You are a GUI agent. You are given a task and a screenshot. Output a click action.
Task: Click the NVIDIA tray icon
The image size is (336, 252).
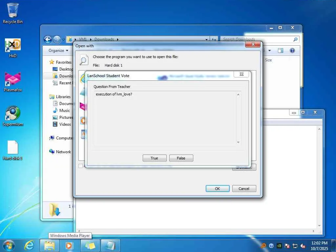(279, 246)
